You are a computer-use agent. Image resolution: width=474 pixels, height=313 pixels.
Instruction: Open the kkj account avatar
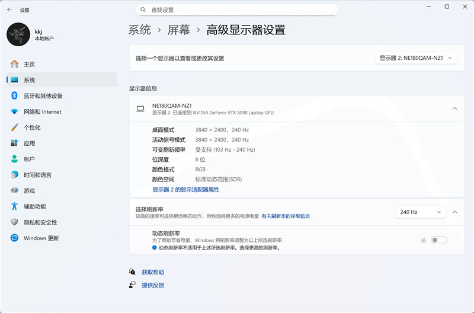point(18,34)
